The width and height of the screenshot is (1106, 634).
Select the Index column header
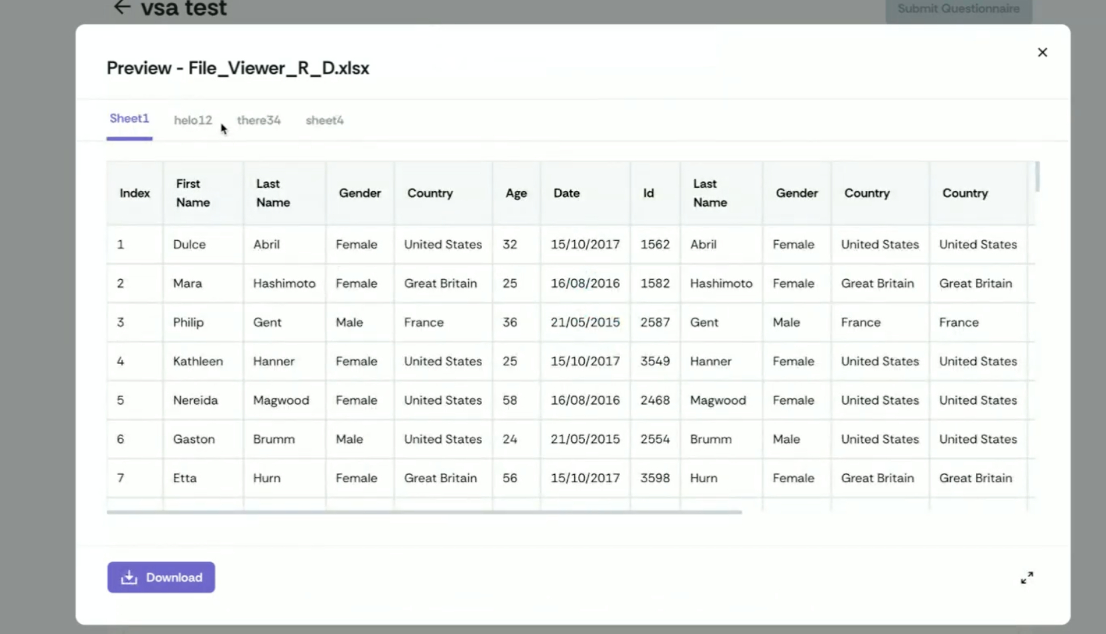tap(135, 193)
